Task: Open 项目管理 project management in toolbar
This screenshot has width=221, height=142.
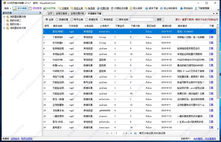Action: tap(35, 8)
